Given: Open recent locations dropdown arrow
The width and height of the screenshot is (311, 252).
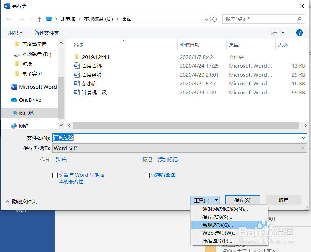Looking at the screenshot, I should [x=31, y=19].
